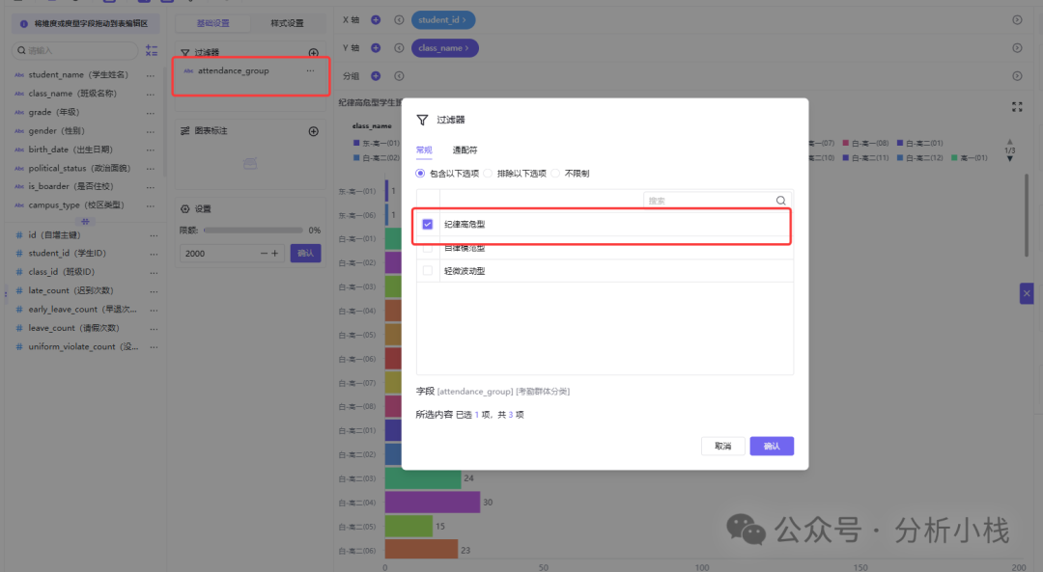Open more options for campus_type field
Screen dimensions: 1043x572
(151, 205)
